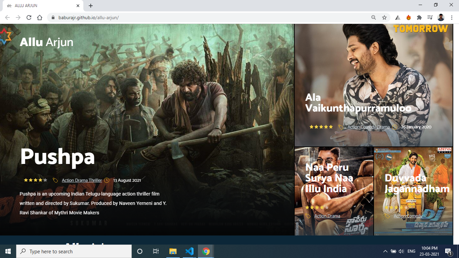Image resolution: width=459 pixels, height=258 pixels.
Task: Click the 13 August 2021 release date
Action: point(127,180)
